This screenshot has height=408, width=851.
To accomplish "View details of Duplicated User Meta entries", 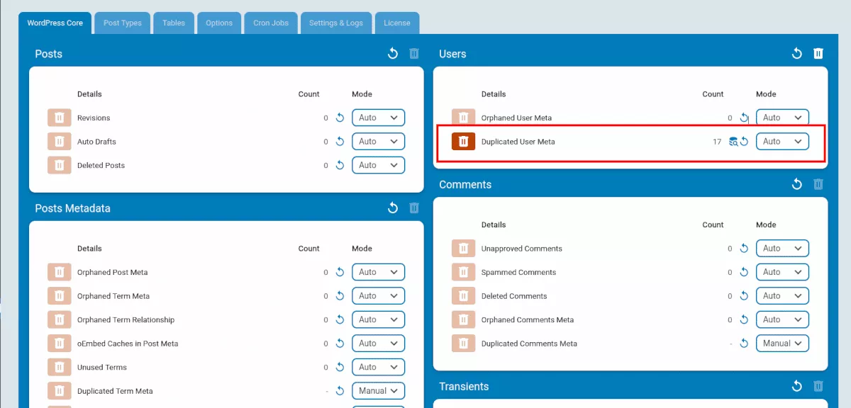I will tap(733, 142).
